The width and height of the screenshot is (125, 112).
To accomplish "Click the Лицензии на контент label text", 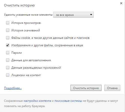I will pyautogui.click(x=26, y=75).
